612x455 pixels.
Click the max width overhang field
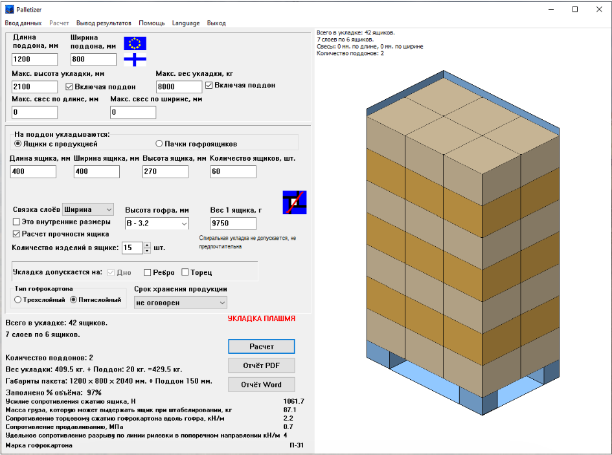pyautogui.click(x=133, y=112)
